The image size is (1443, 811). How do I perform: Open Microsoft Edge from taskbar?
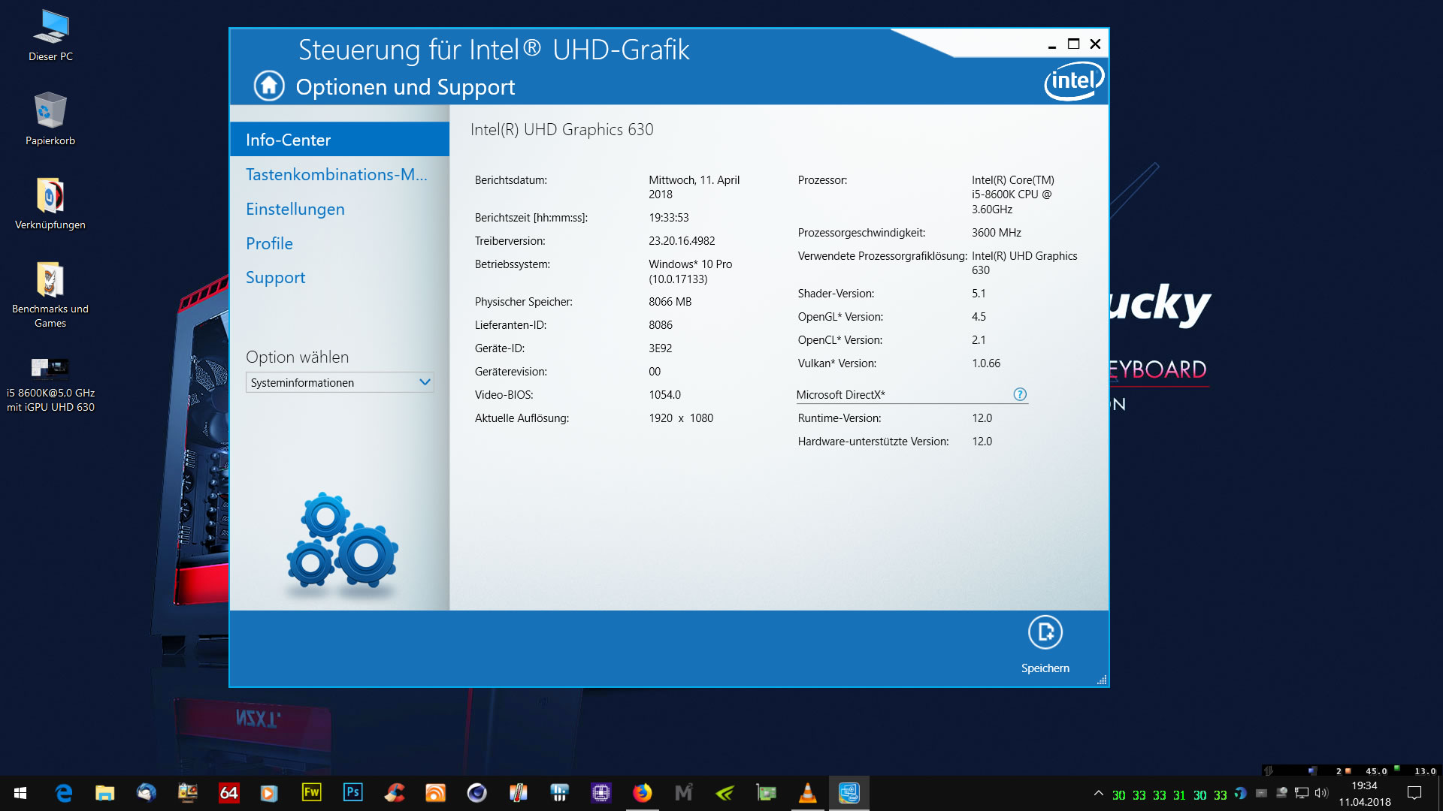coord(64,793)
